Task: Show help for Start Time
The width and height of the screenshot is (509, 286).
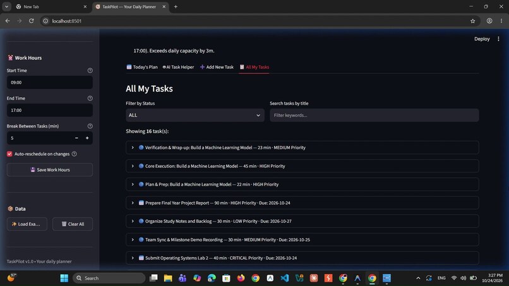Action: 90,71
